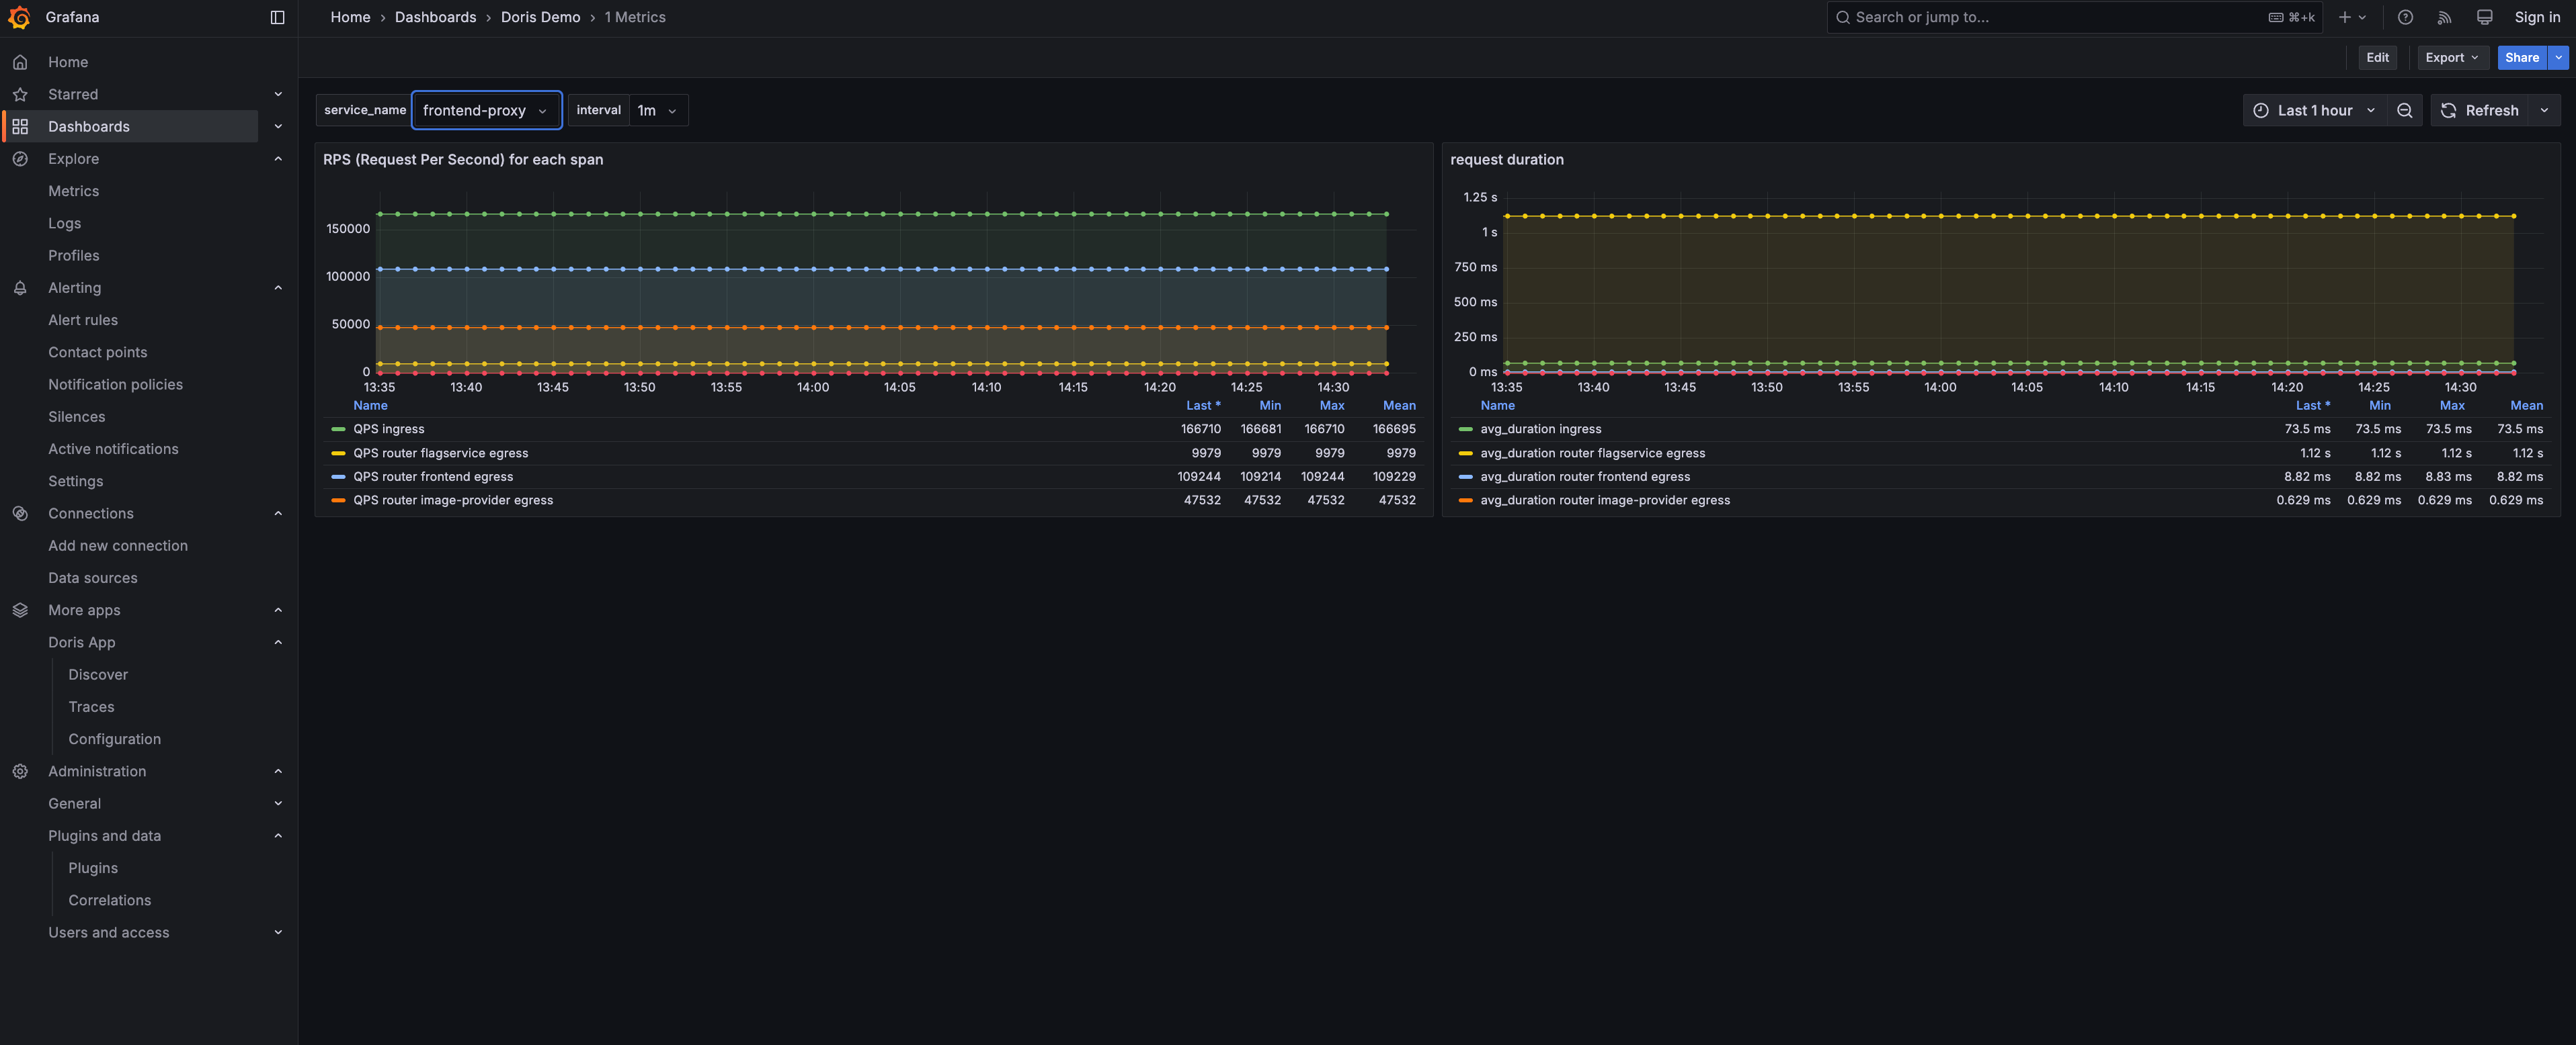
Task: Open the Explore compass icon in sidebar
Action: 20,159
